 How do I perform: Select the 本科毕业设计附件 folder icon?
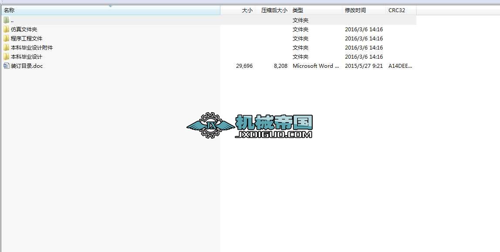click(x=7, y=48)
